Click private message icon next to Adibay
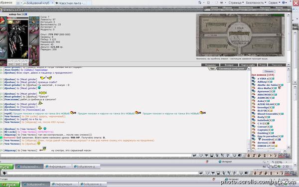This screenshot has height=187, width=299. 254,81
